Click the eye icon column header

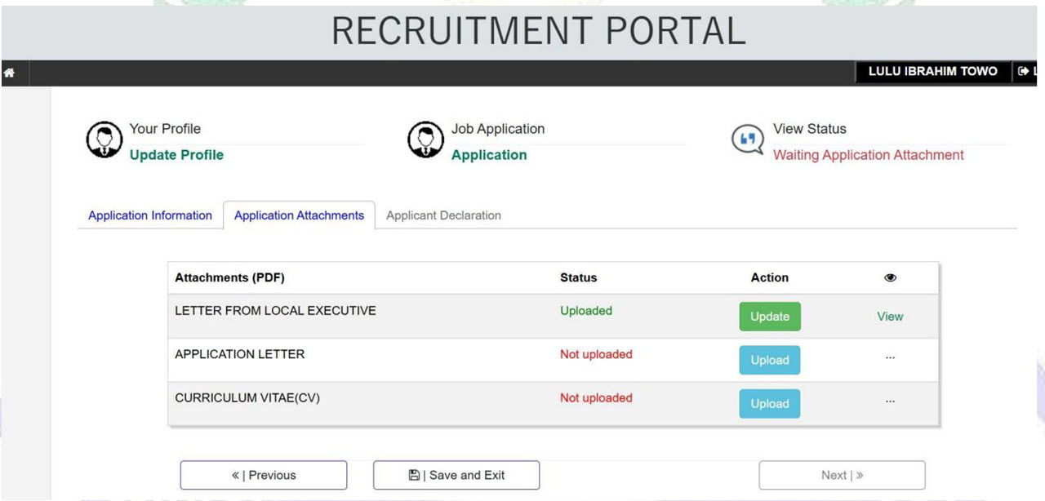(x=890, y=278)
